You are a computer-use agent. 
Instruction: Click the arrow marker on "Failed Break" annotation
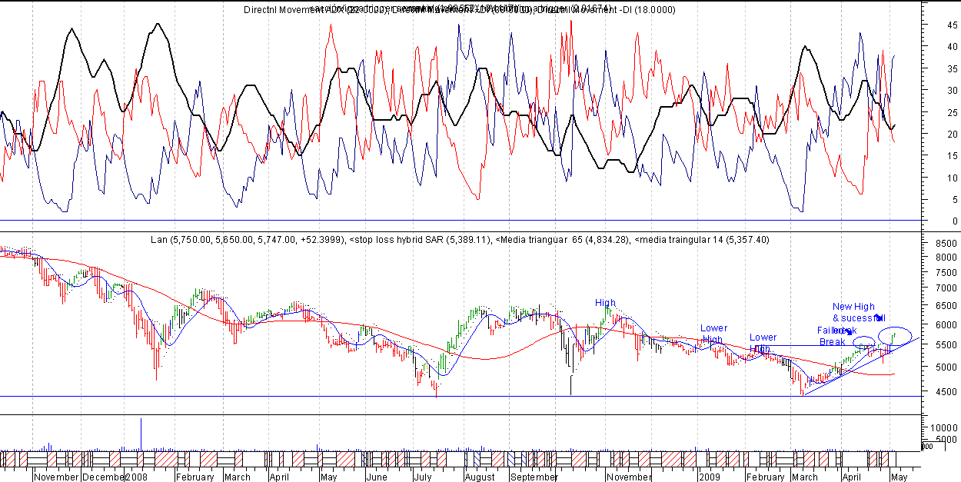pyautogui.click(x=849, y=331)
